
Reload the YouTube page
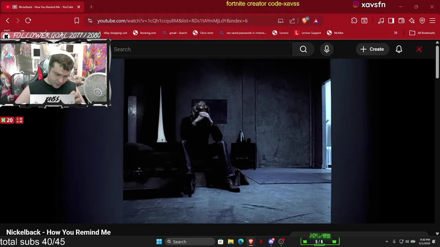(28, 21)
